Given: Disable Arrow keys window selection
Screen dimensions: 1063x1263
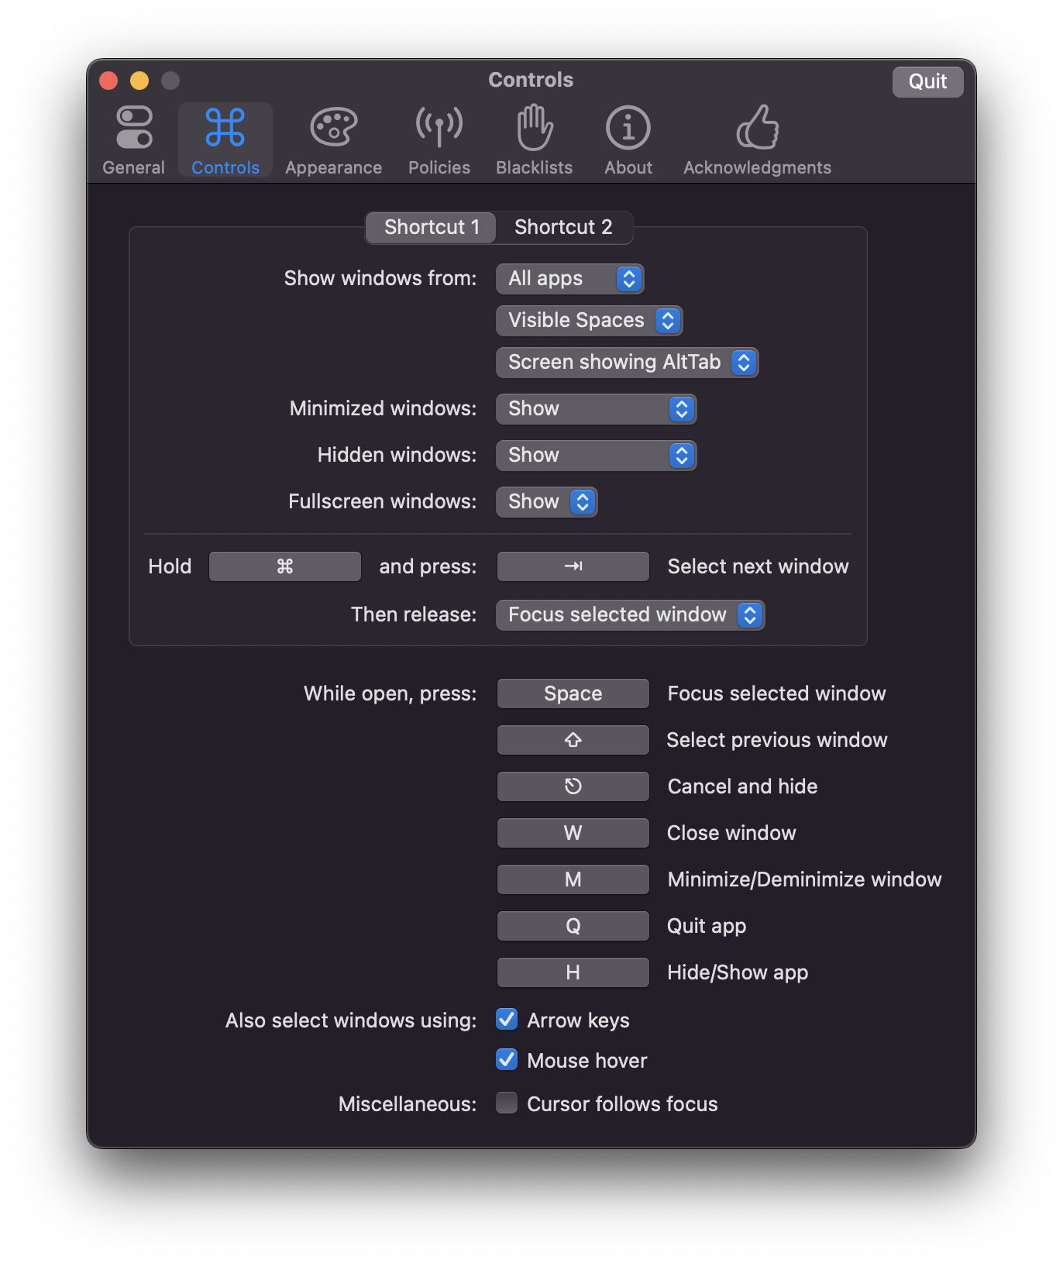Looking at the screenshot, I should 507,1020.
